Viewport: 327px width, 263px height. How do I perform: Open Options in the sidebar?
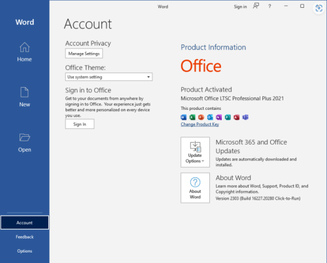25,251
